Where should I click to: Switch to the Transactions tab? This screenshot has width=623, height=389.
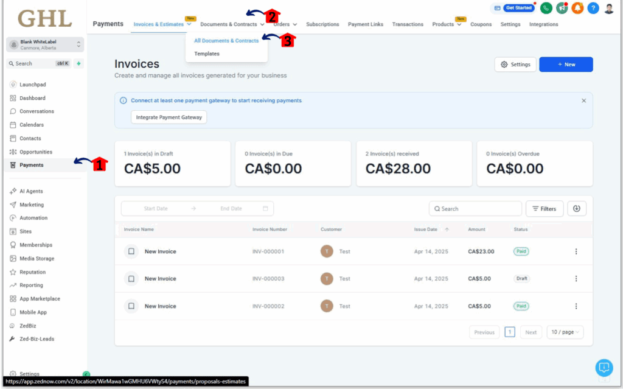click(408, 24)
